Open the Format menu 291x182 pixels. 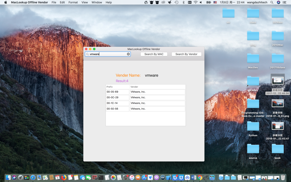[73, 3]
